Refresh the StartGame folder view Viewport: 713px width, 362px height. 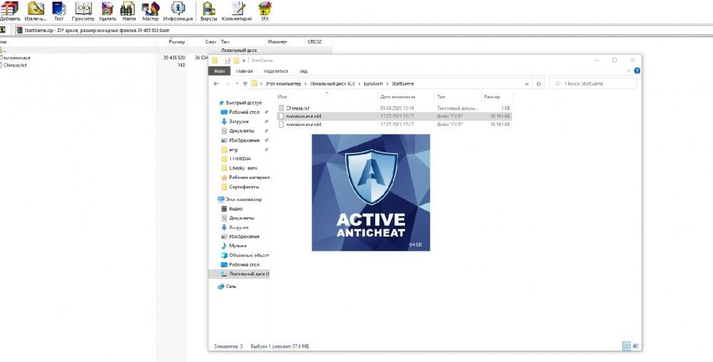539,83
